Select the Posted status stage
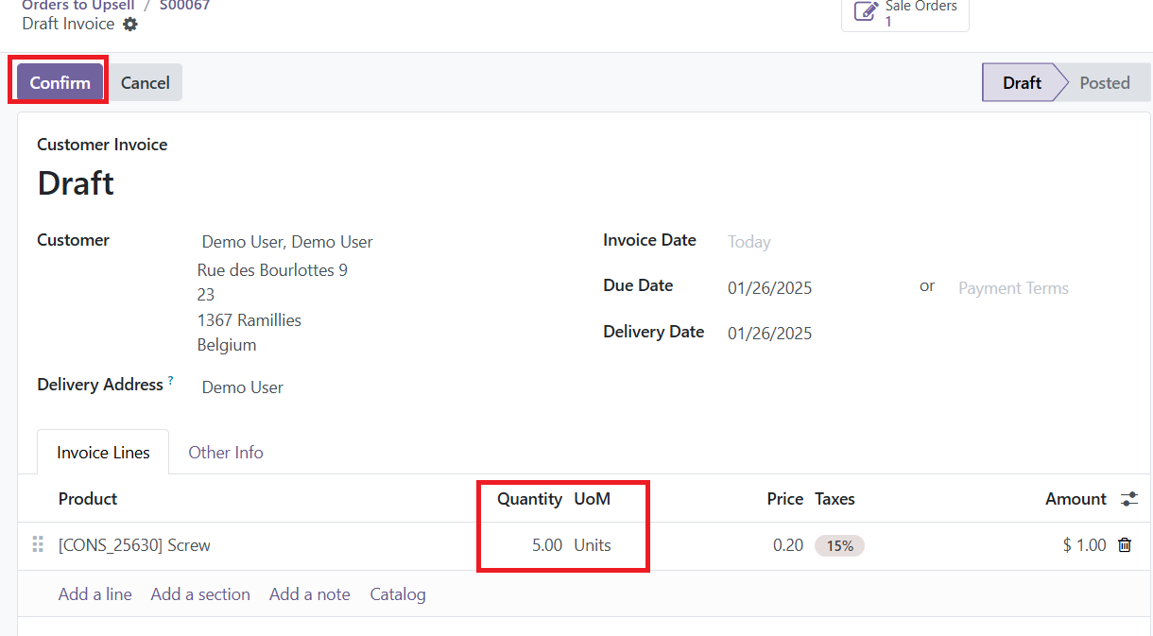The height and width of the screenshot is (636, 1153). tap(1105, 82)
